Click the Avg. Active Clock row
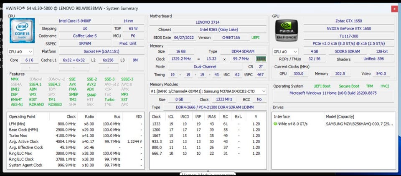Screen dimensions: 401x176 tap(76, 141)
